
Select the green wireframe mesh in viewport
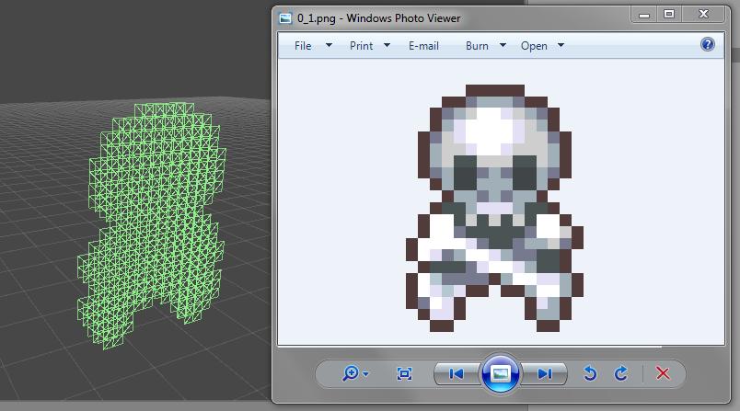(x=152, y=225)
